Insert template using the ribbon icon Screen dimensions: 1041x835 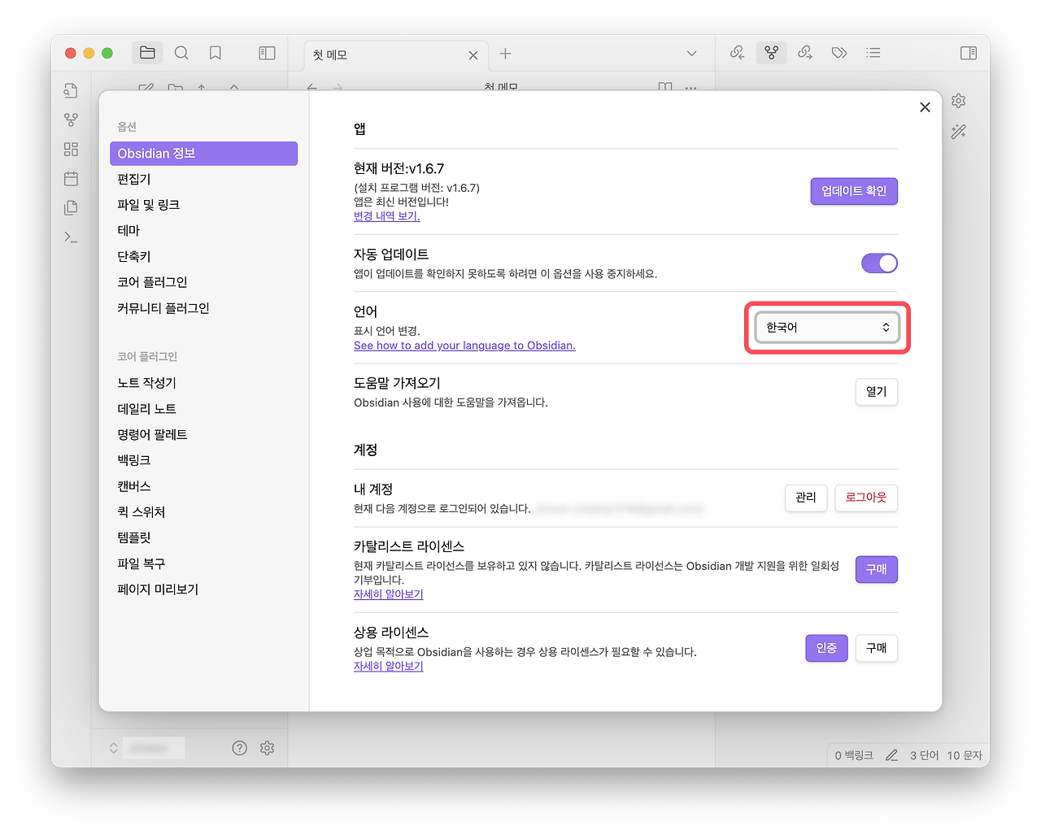coord(71,208)
